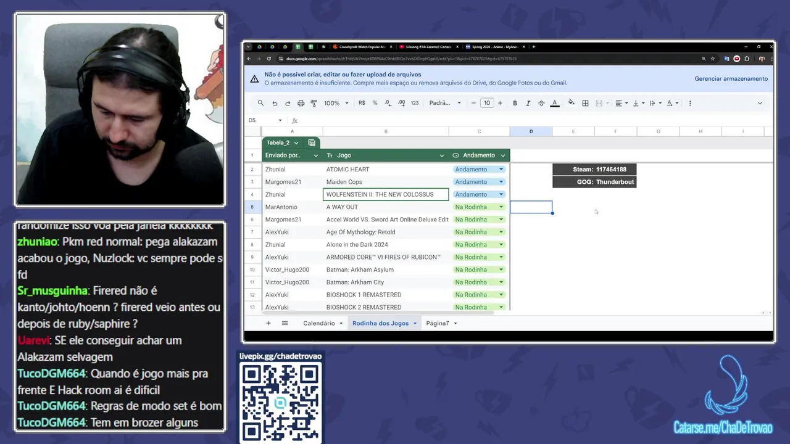Format as percent
Viewport: 790px width, 444px height.
pyautogui.click(x=375, y=103)
